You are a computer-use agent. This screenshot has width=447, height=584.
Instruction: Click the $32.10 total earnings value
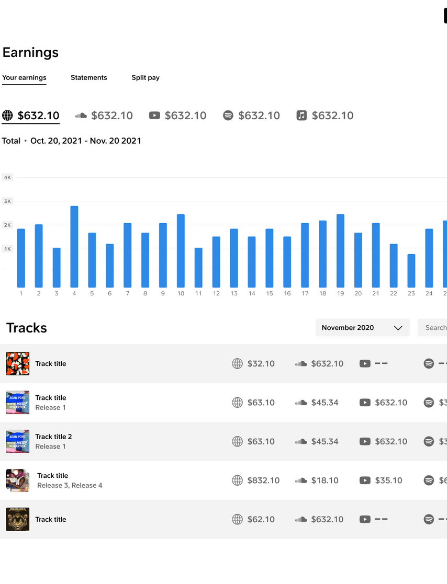pos(261,363)
